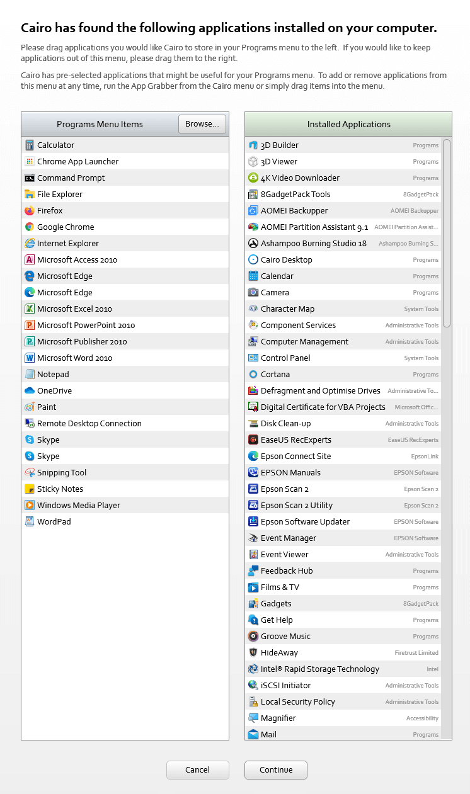
Task: Click the 3D Builder icon
Action: [x=253, y=145]
